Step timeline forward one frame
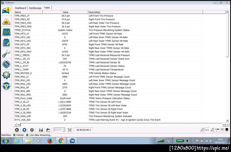Image resolution: width=231 pixels, height=152 pixels. click(x=228, y=125)
